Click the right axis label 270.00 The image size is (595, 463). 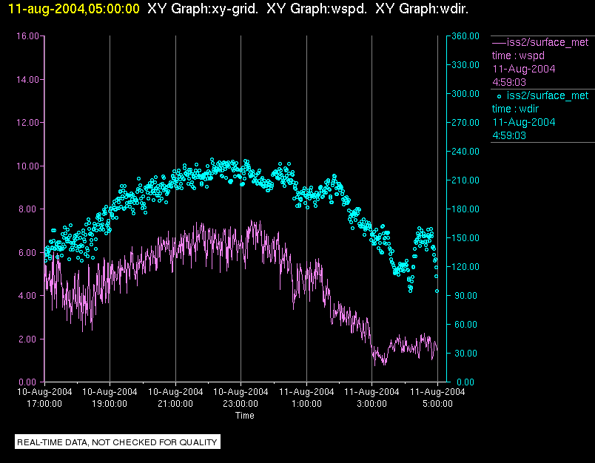(465, 123)
